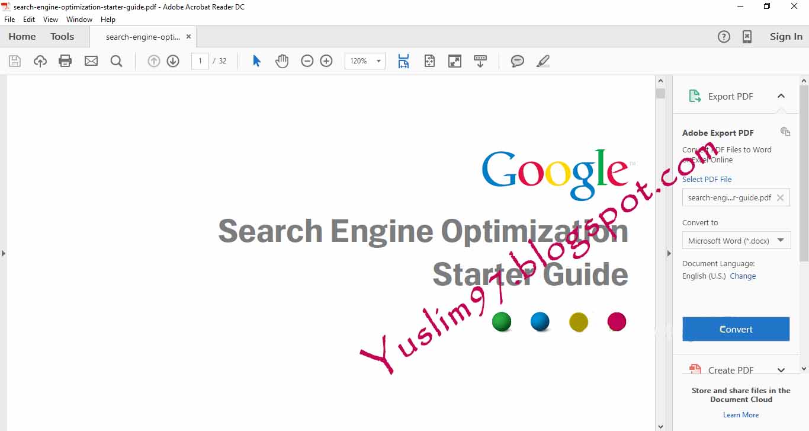Click the document vertical scrollbar thumb
This screenshot has width=809, height=431.
click(x=660, y=93)
